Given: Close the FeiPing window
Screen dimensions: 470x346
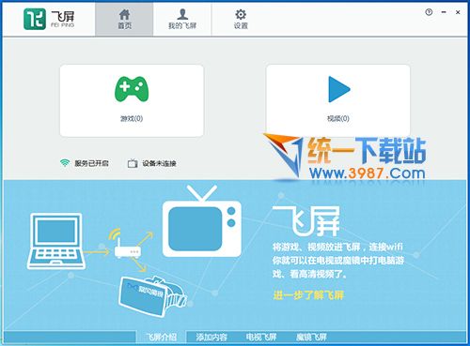Looking at the screenshot, I should [x=458, y=12].
